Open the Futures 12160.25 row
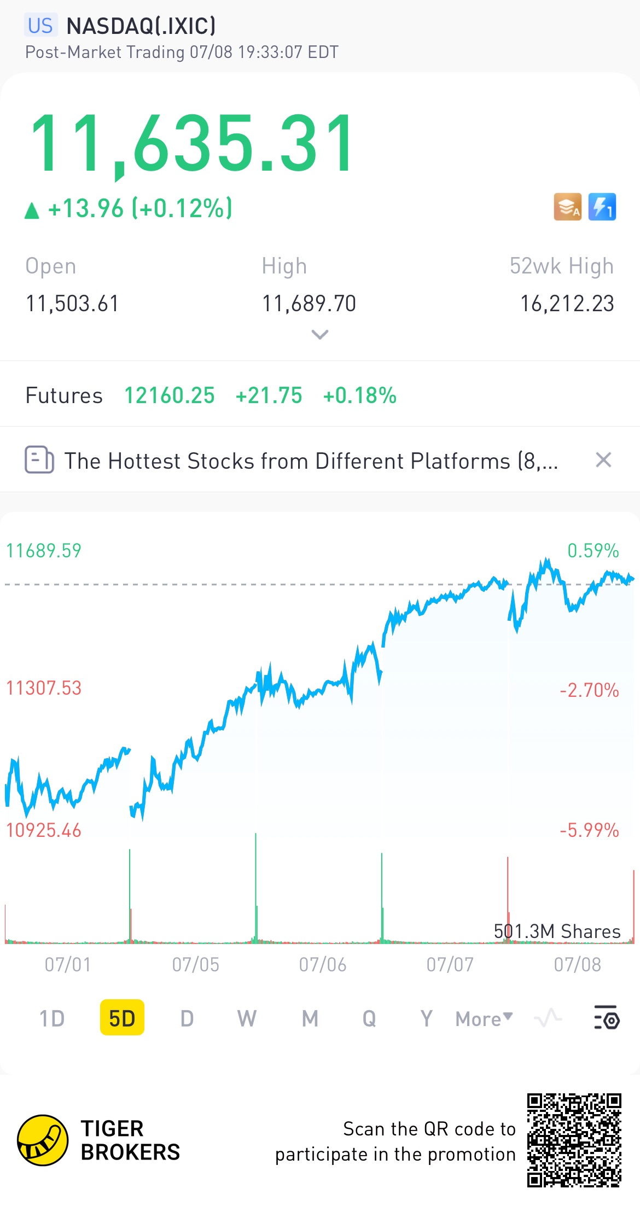 pyautogui.click(x=320, y=395)
